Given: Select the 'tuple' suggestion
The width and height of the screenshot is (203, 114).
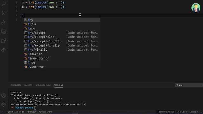Looking at the screenshot, I should [62, 24].
